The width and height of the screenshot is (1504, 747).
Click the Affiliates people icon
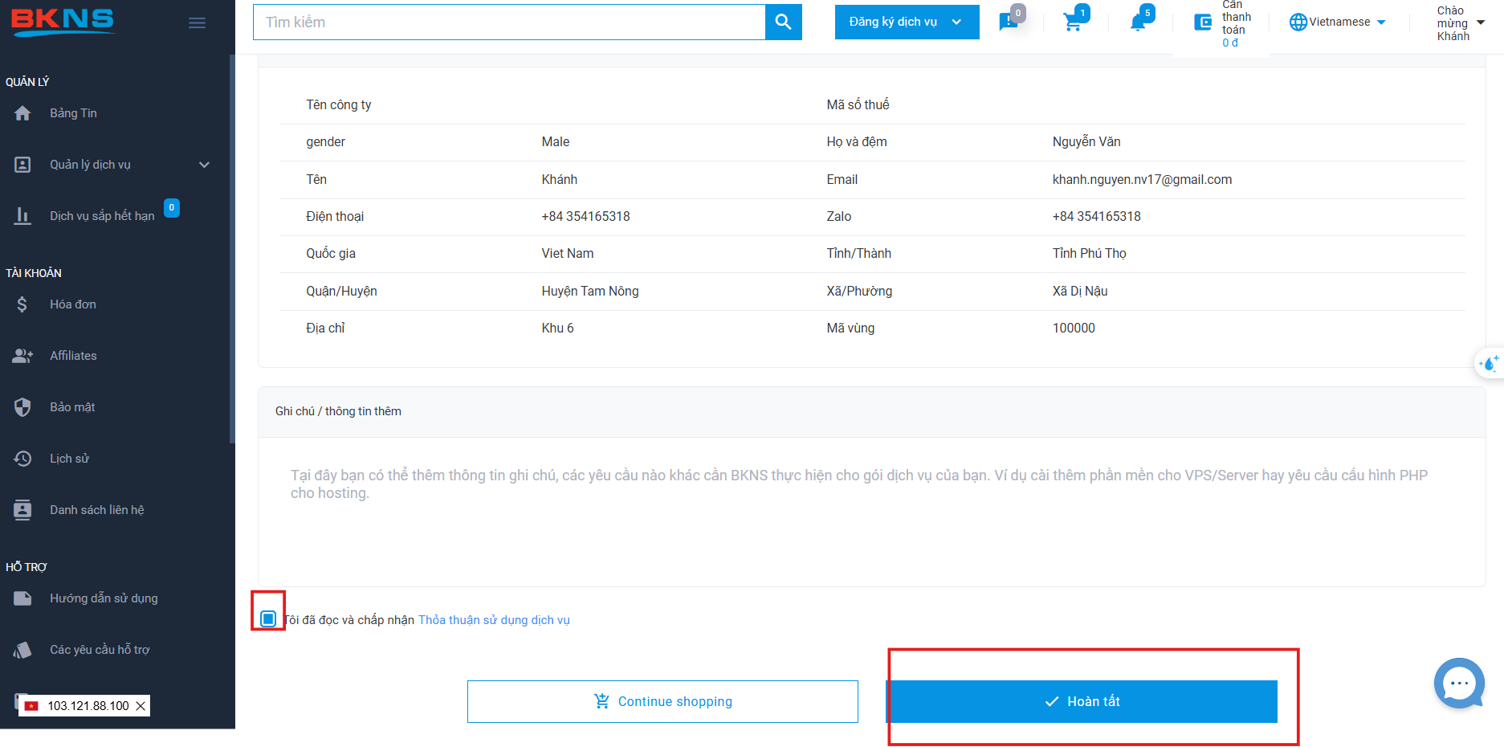pyautogui.click(x=22, y=356)
